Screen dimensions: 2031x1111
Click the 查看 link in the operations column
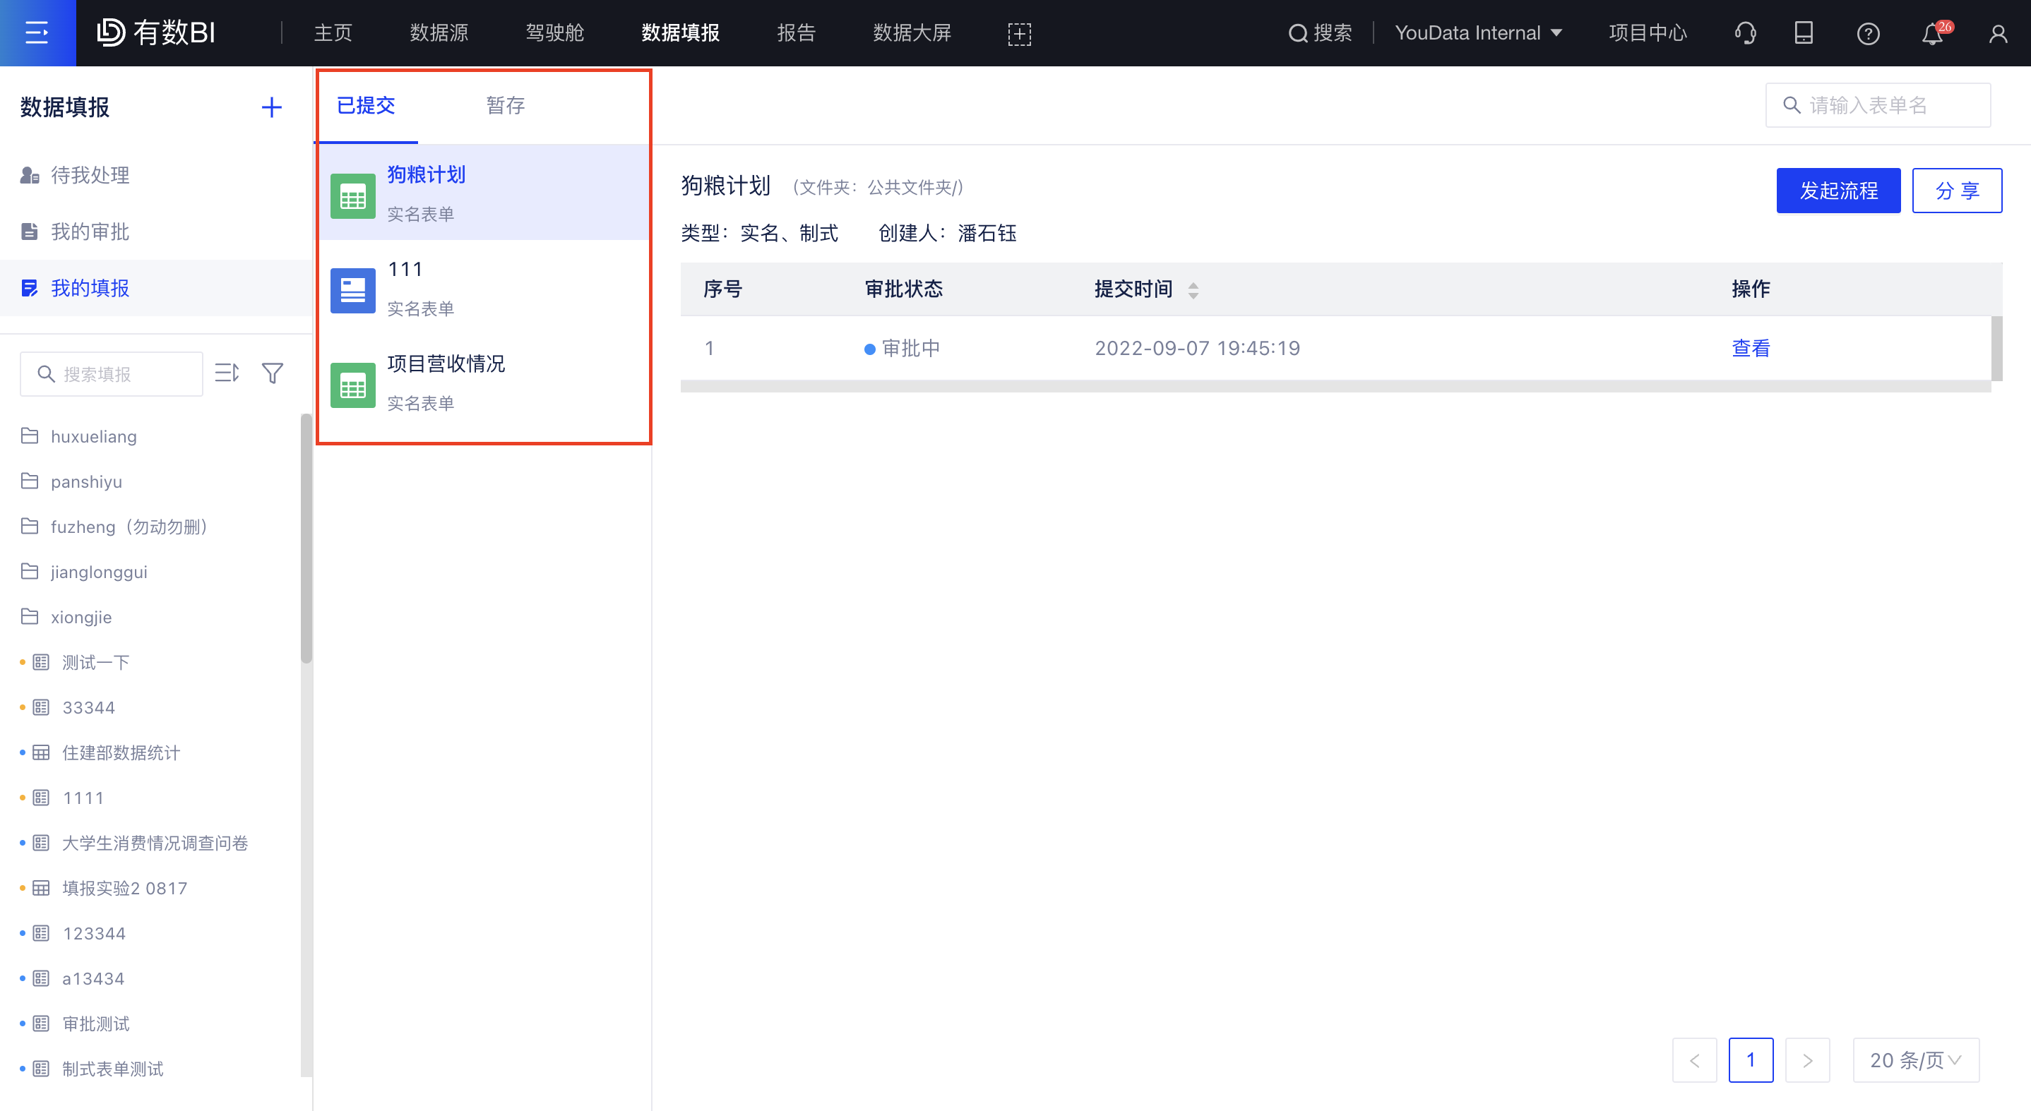click(1751, 347)
